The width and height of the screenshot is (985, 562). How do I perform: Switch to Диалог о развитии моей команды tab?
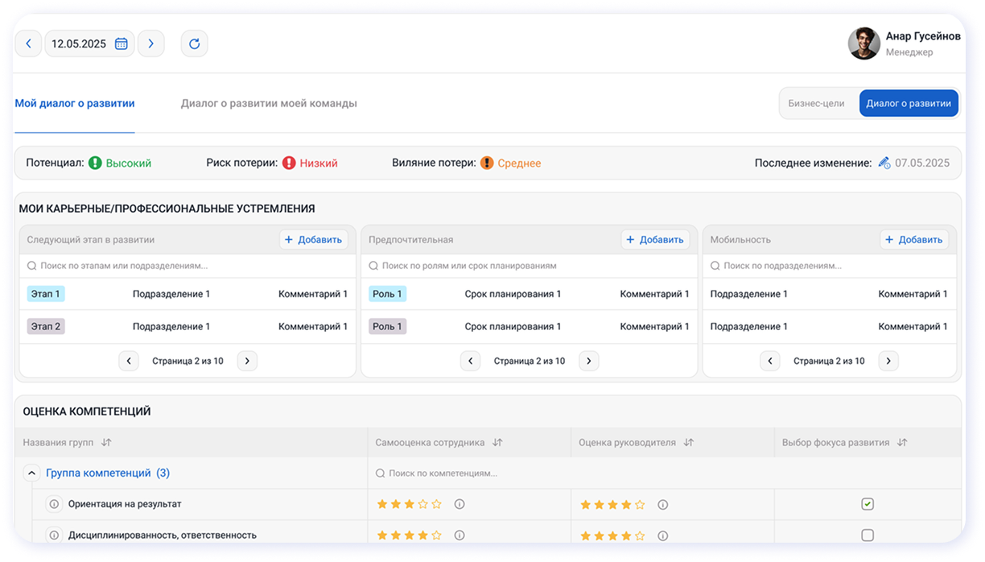(x=269, y=103)
